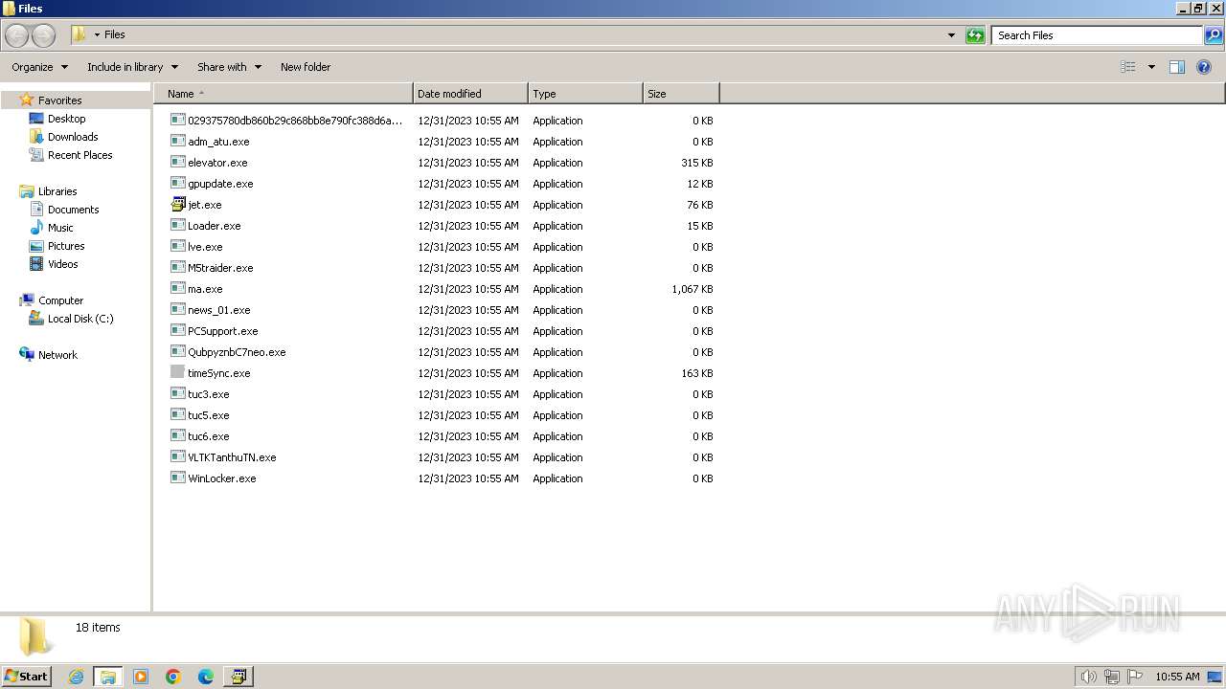Click the gpupdate.exe file icon
This screenshot has width=1226, height=689.
point(177,183)
